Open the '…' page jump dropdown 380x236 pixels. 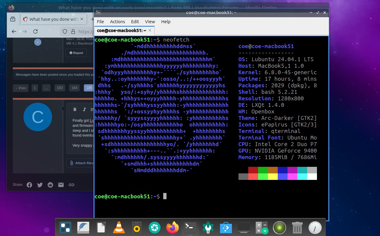46,88
